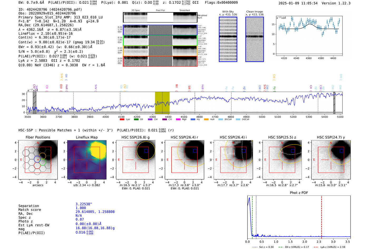Select the magenta MgII legend swatch

coord(178,119)
